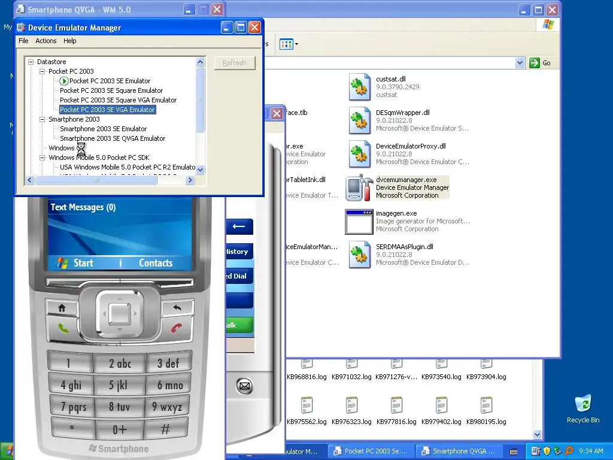Click SERDMAAsPlugin.dll file icon
Viewport: 613px width, 460px height.
359,255
